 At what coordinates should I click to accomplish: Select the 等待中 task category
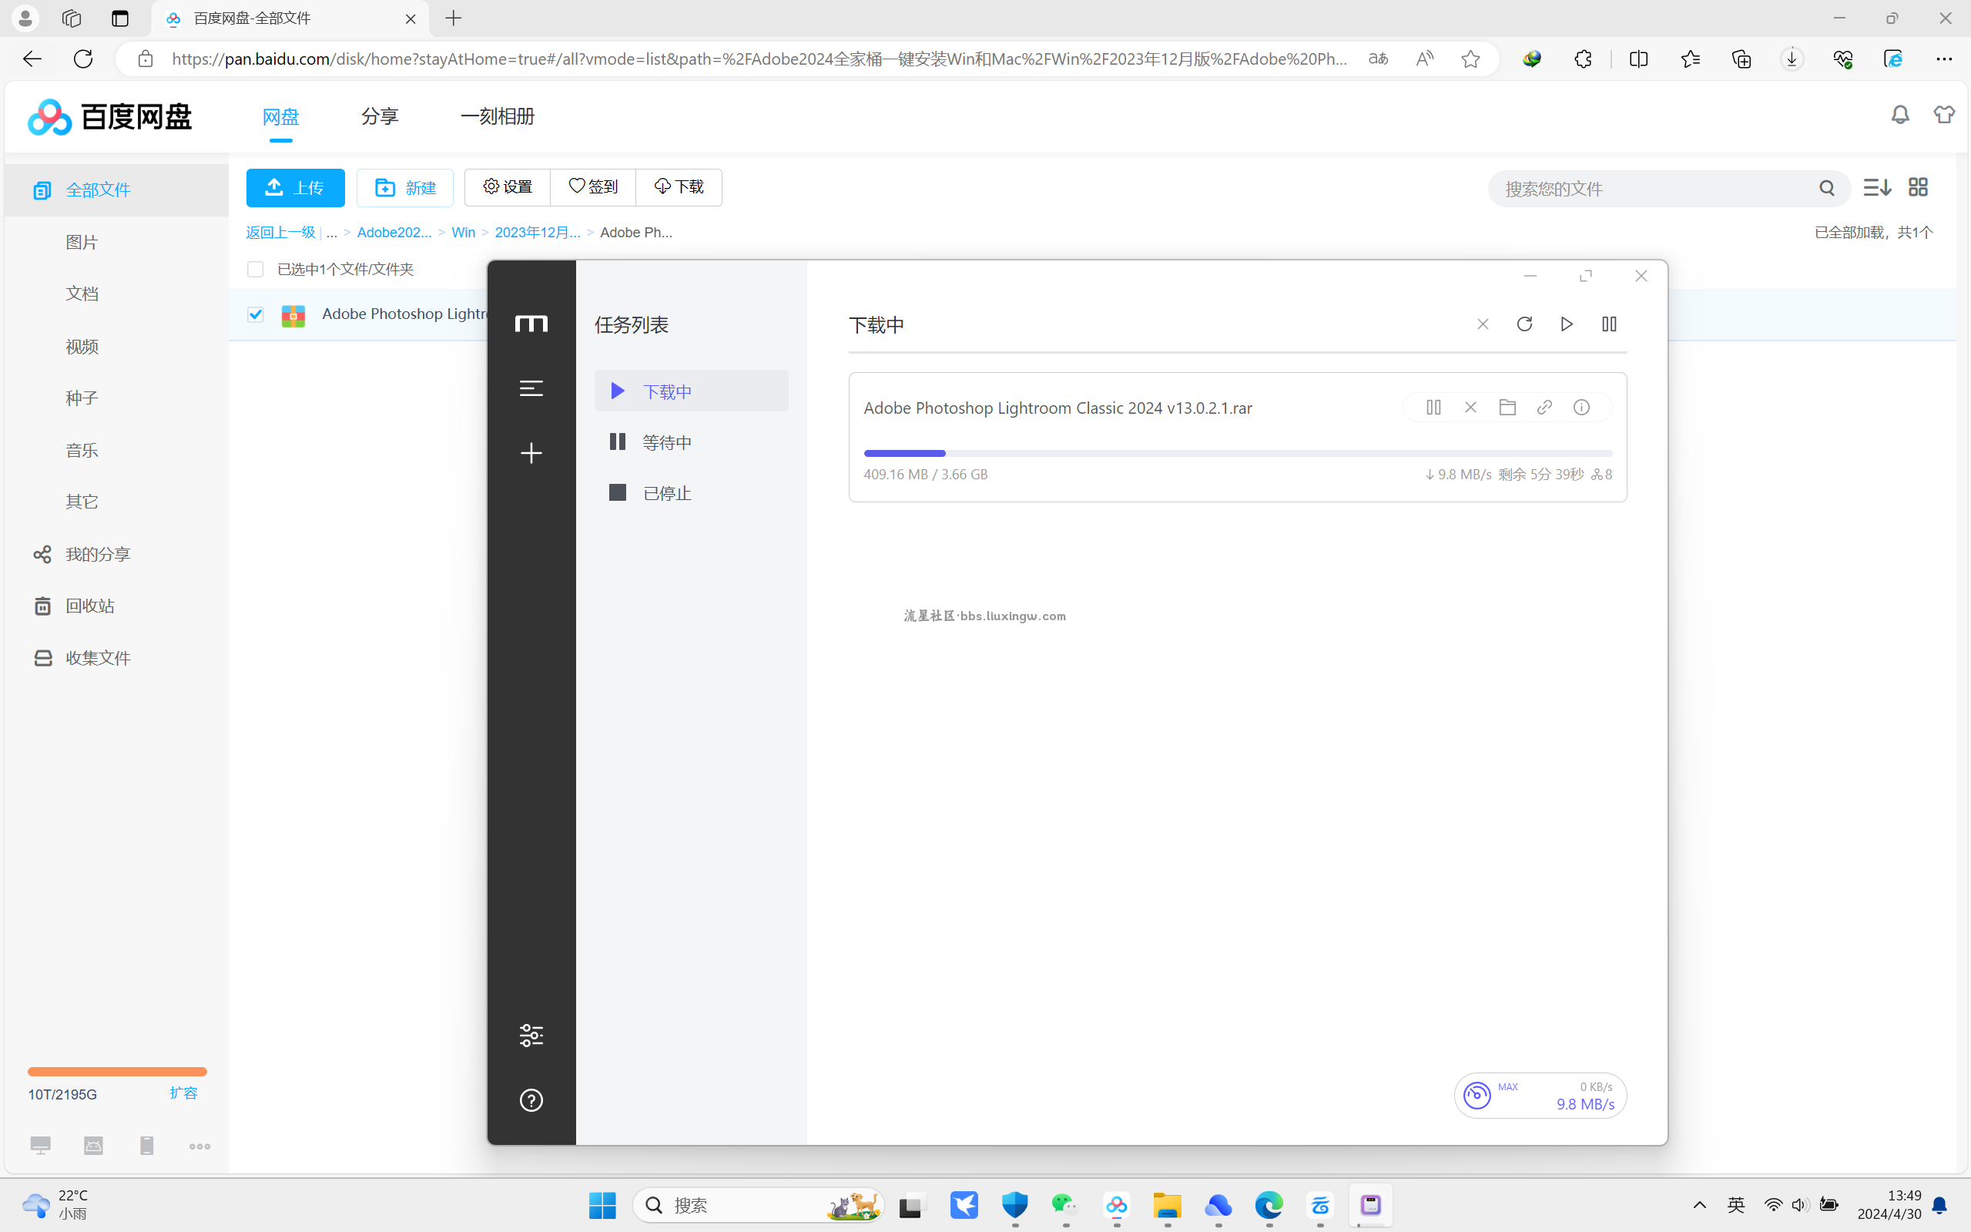pos(691,441)
